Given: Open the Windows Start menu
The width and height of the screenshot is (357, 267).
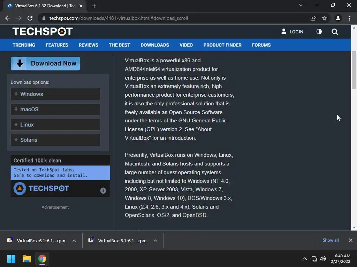Looking at the screenshot, I should (11, 259).
